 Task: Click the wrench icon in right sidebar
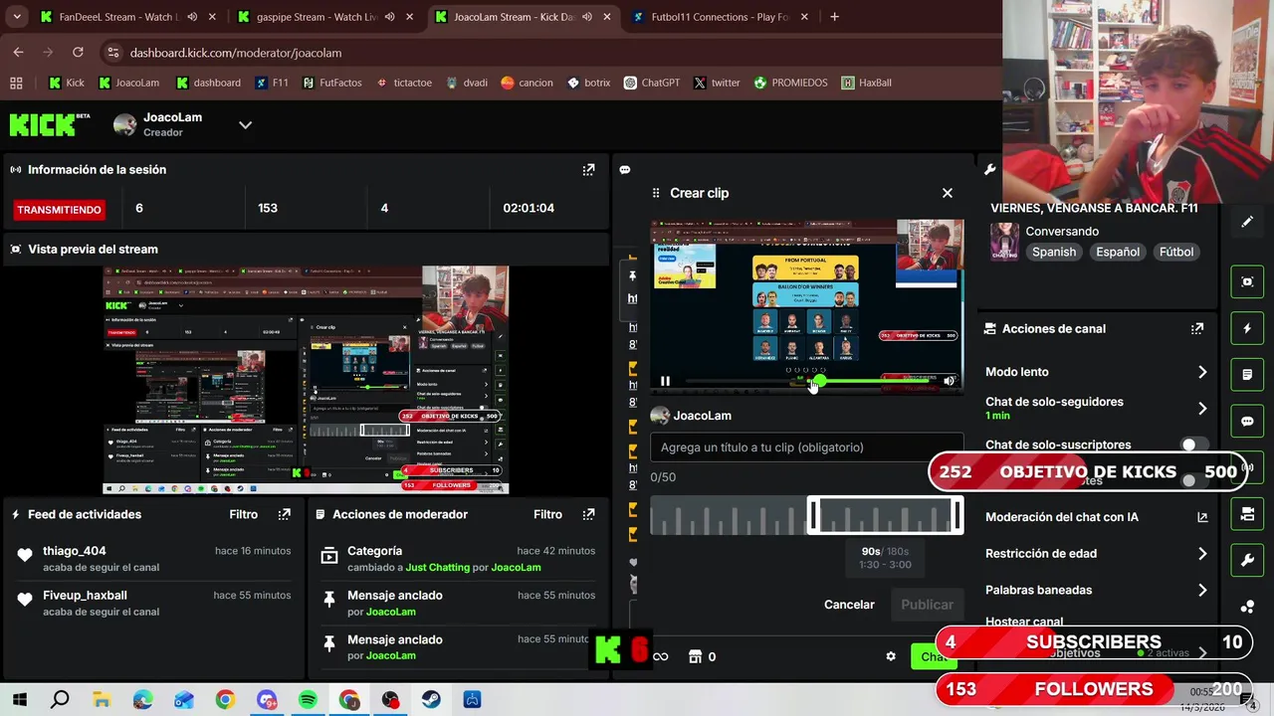[1247, 561]
